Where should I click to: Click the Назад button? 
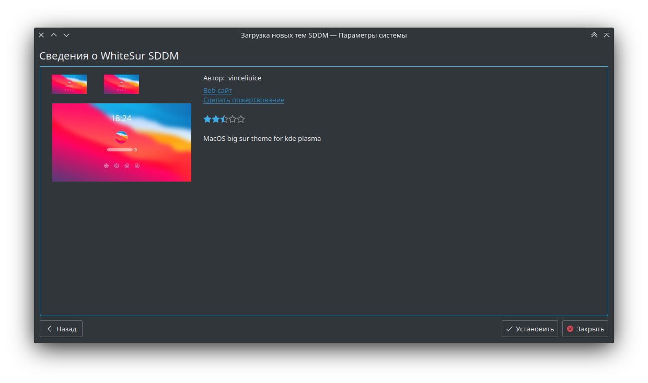click(61, 329)
